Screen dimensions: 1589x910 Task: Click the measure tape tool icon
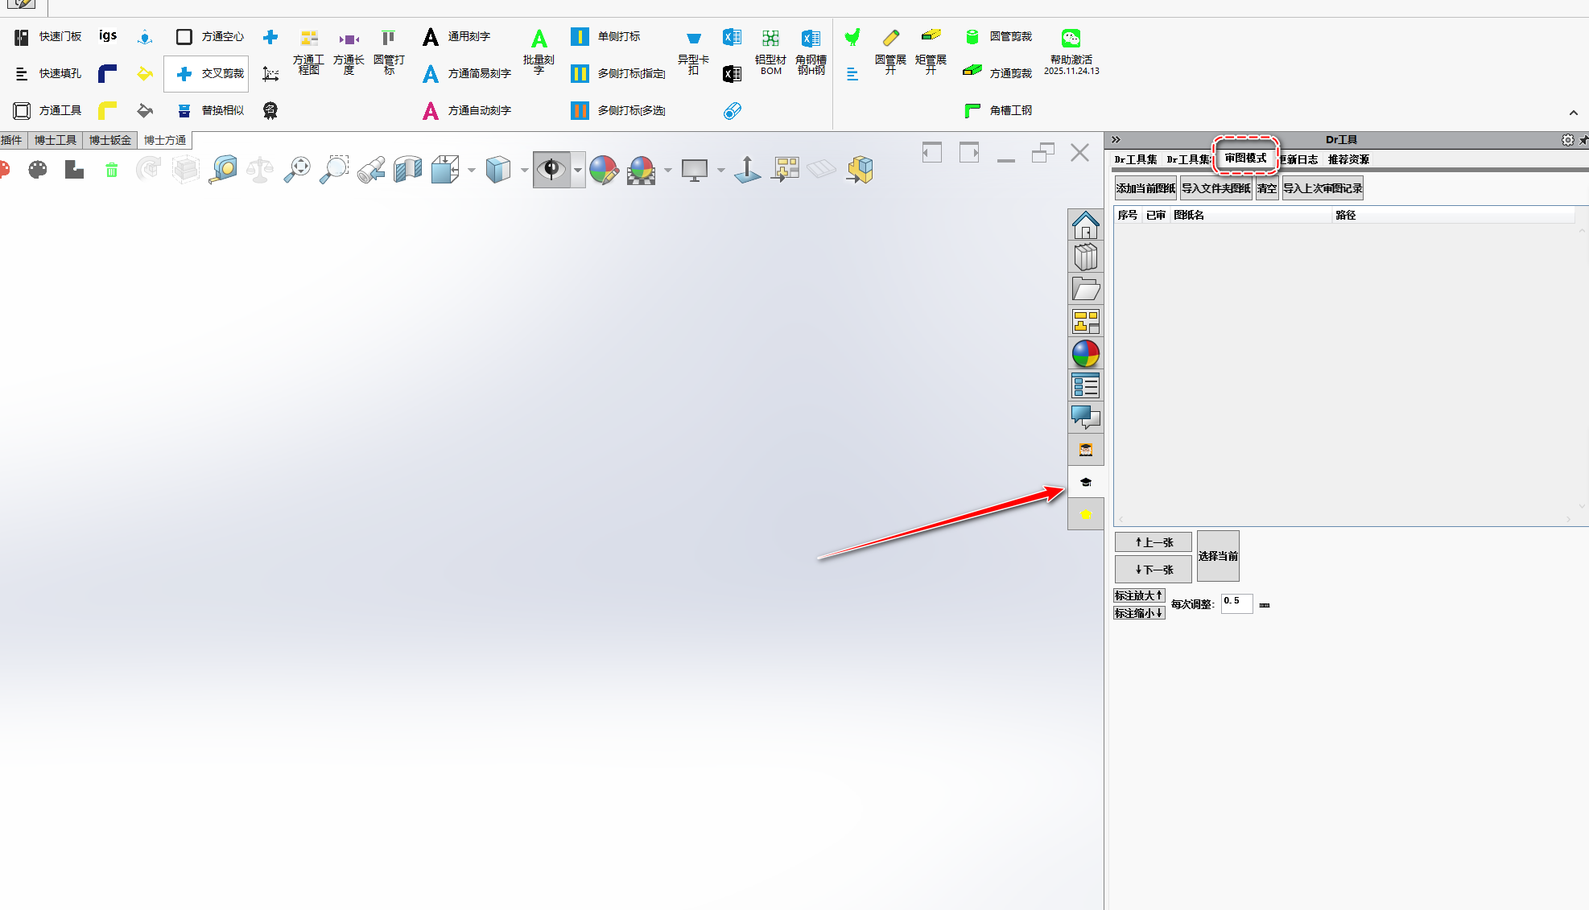click(223, 170)
